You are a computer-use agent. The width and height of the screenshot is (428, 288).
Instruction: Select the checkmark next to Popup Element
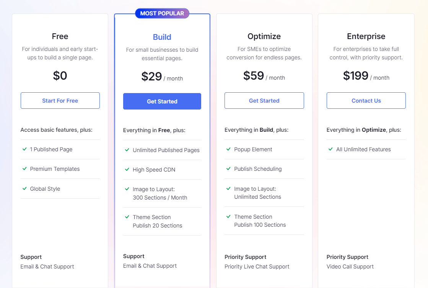[x=228, y=149]
